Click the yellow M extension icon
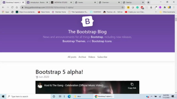Image resolution: width=177 pixels, height=99 pixels. (x=128, y=7)
